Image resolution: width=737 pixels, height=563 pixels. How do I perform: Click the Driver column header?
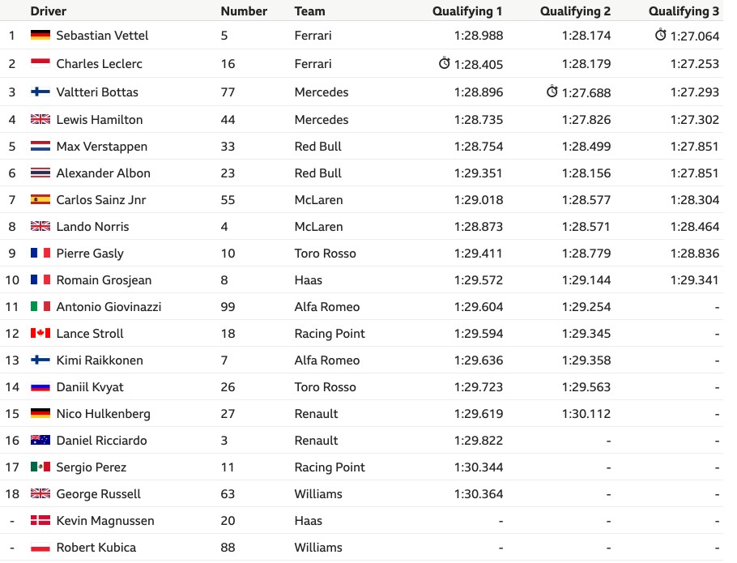49,11
